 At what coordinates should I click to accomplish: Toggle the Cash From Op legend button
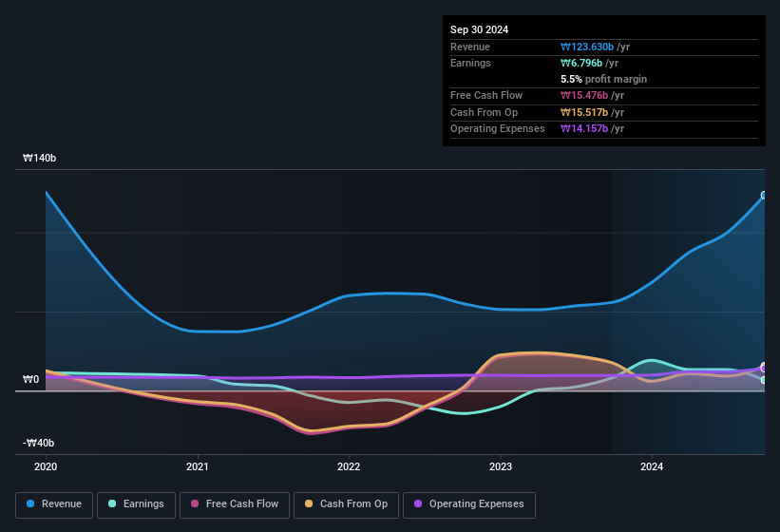click(x=346, y=504)
